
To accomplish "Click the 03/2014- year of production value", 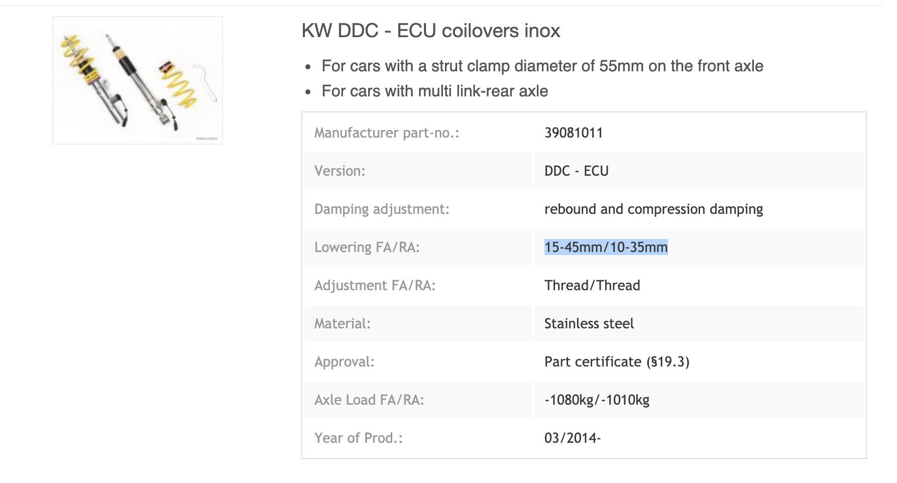I will 573,438.
